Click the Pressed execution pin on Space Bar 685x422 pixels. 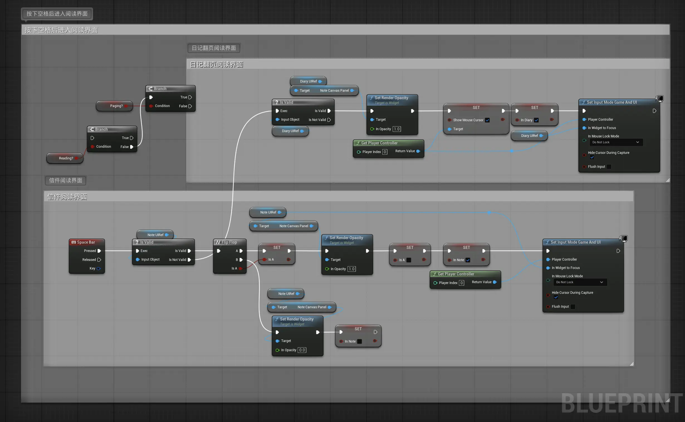tap(99, 251)
